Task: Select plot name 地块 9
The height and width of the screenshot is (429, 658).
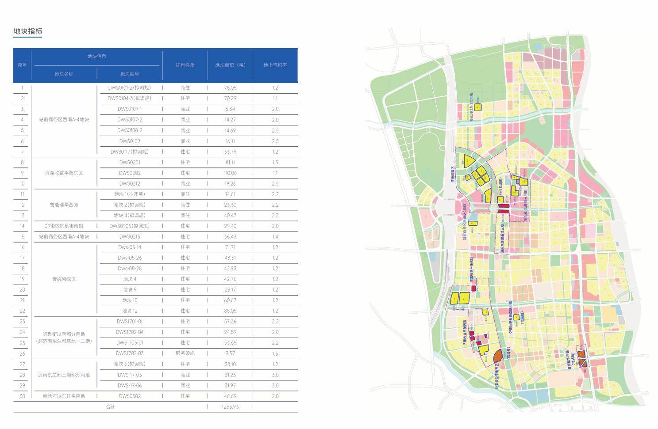Action: tap(130, 289)
